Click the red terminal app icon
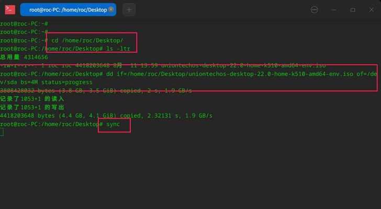The width and height of the screenshot is (381, 209). point(10,10)
